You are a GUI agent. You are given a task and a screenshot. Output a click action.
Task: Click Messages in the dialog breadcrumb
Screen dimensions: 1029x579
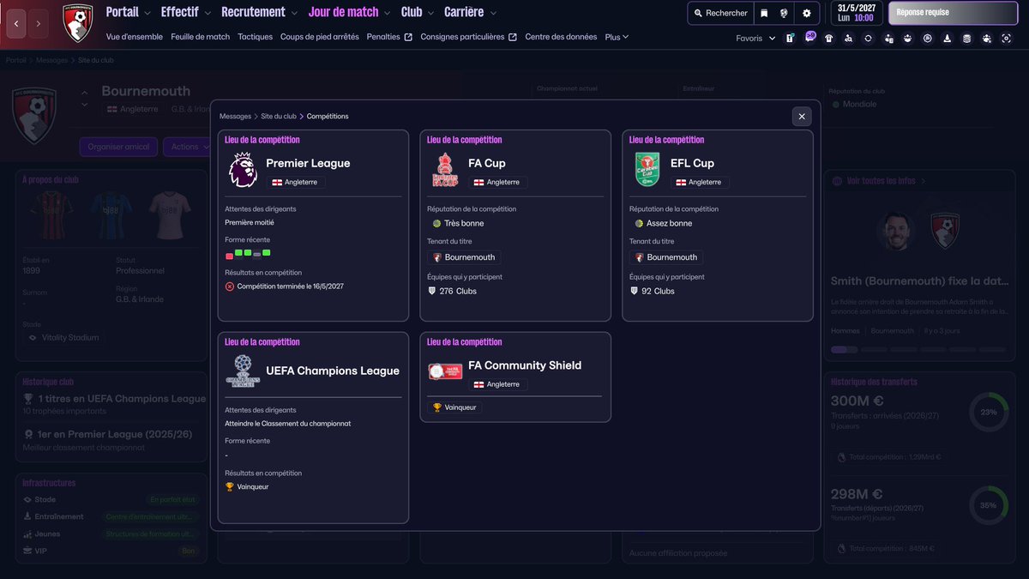tap(235, 116)
